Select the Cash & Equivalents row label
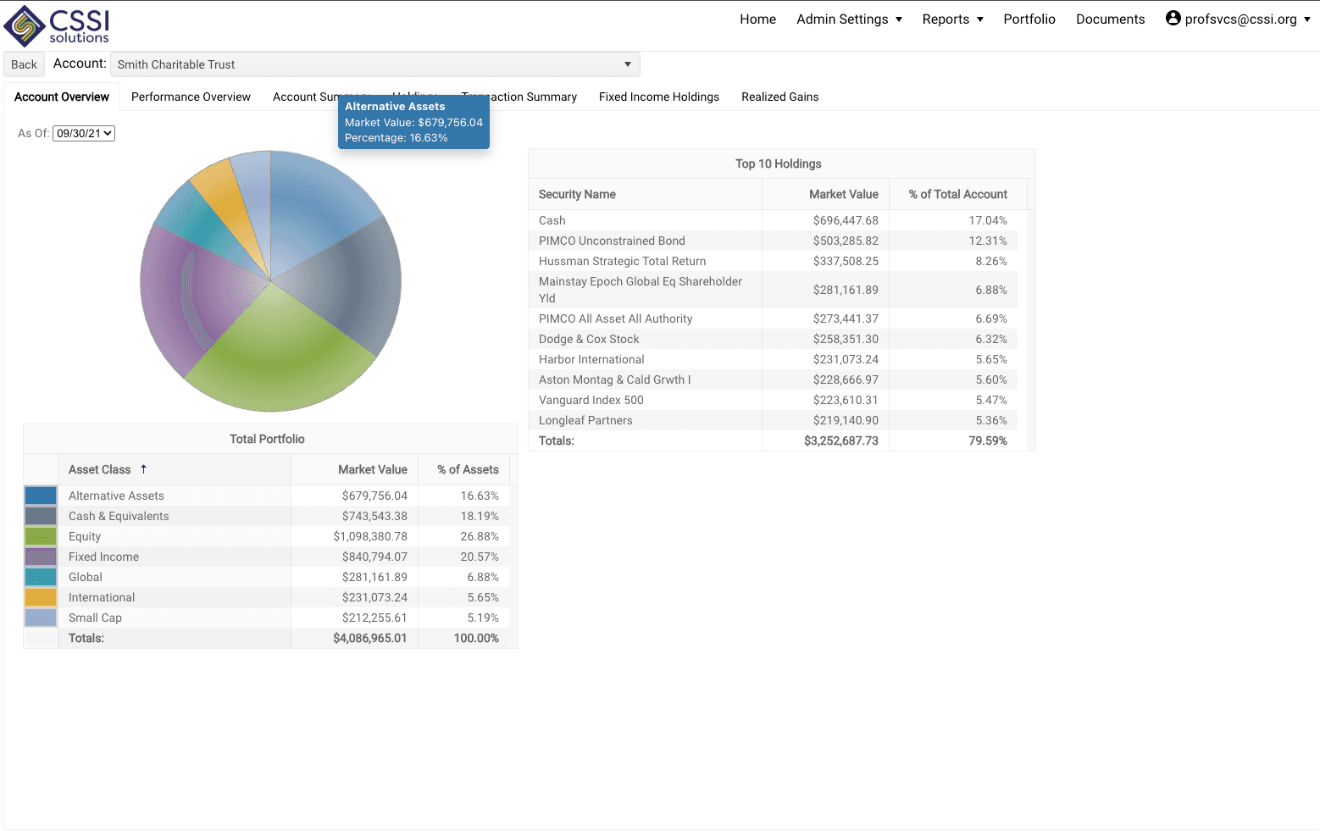The height and width of the screenshot is (831, 1320). (119, 516)
